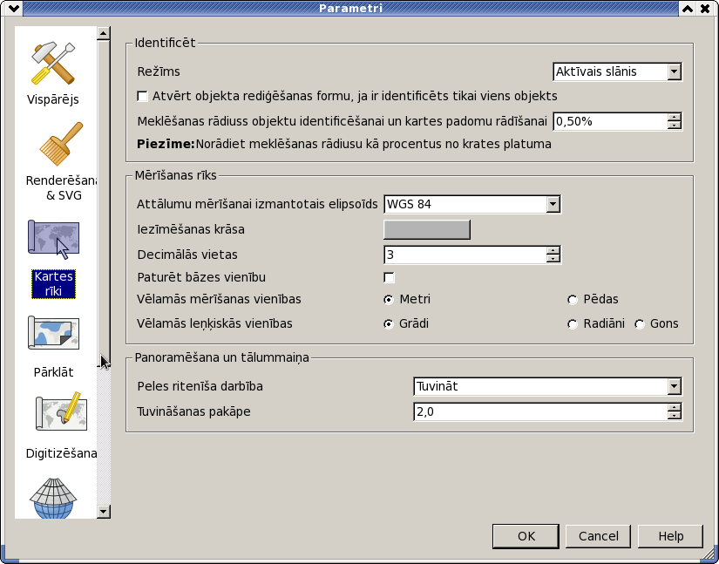Click the sidebar scroll down arrow
Image resolution: width=719 pixels, height=564 pixels.
(x=104, y=512)
